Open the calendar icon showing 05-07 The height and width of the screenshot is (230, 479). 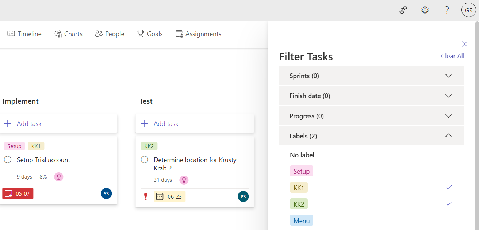pyautogui.click(x=18, y=193)
